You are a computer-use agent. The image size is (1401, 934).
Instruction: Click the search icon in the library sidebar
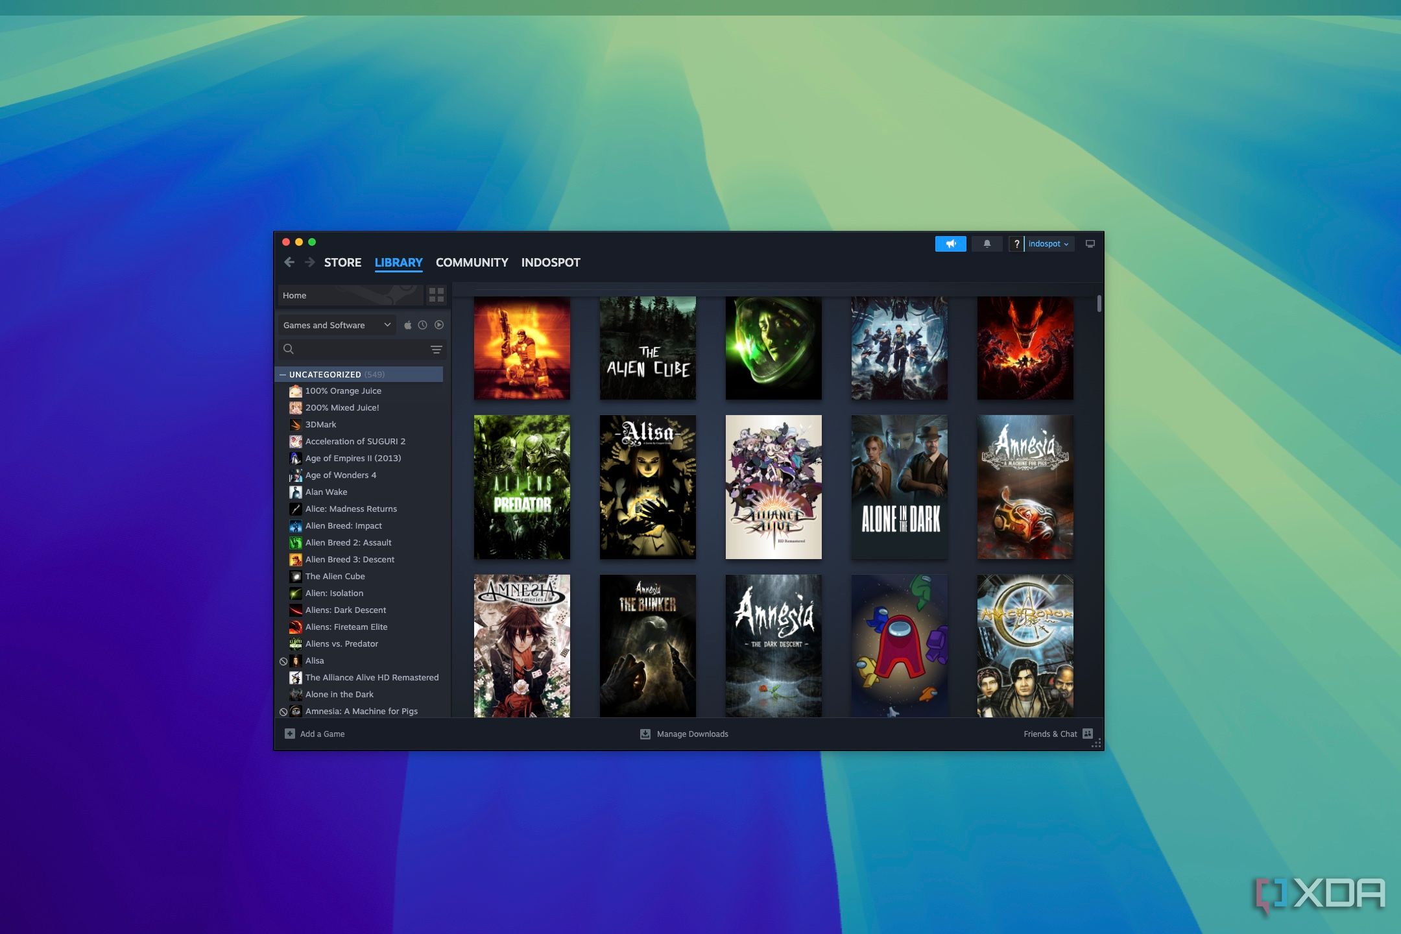[289, 348]
